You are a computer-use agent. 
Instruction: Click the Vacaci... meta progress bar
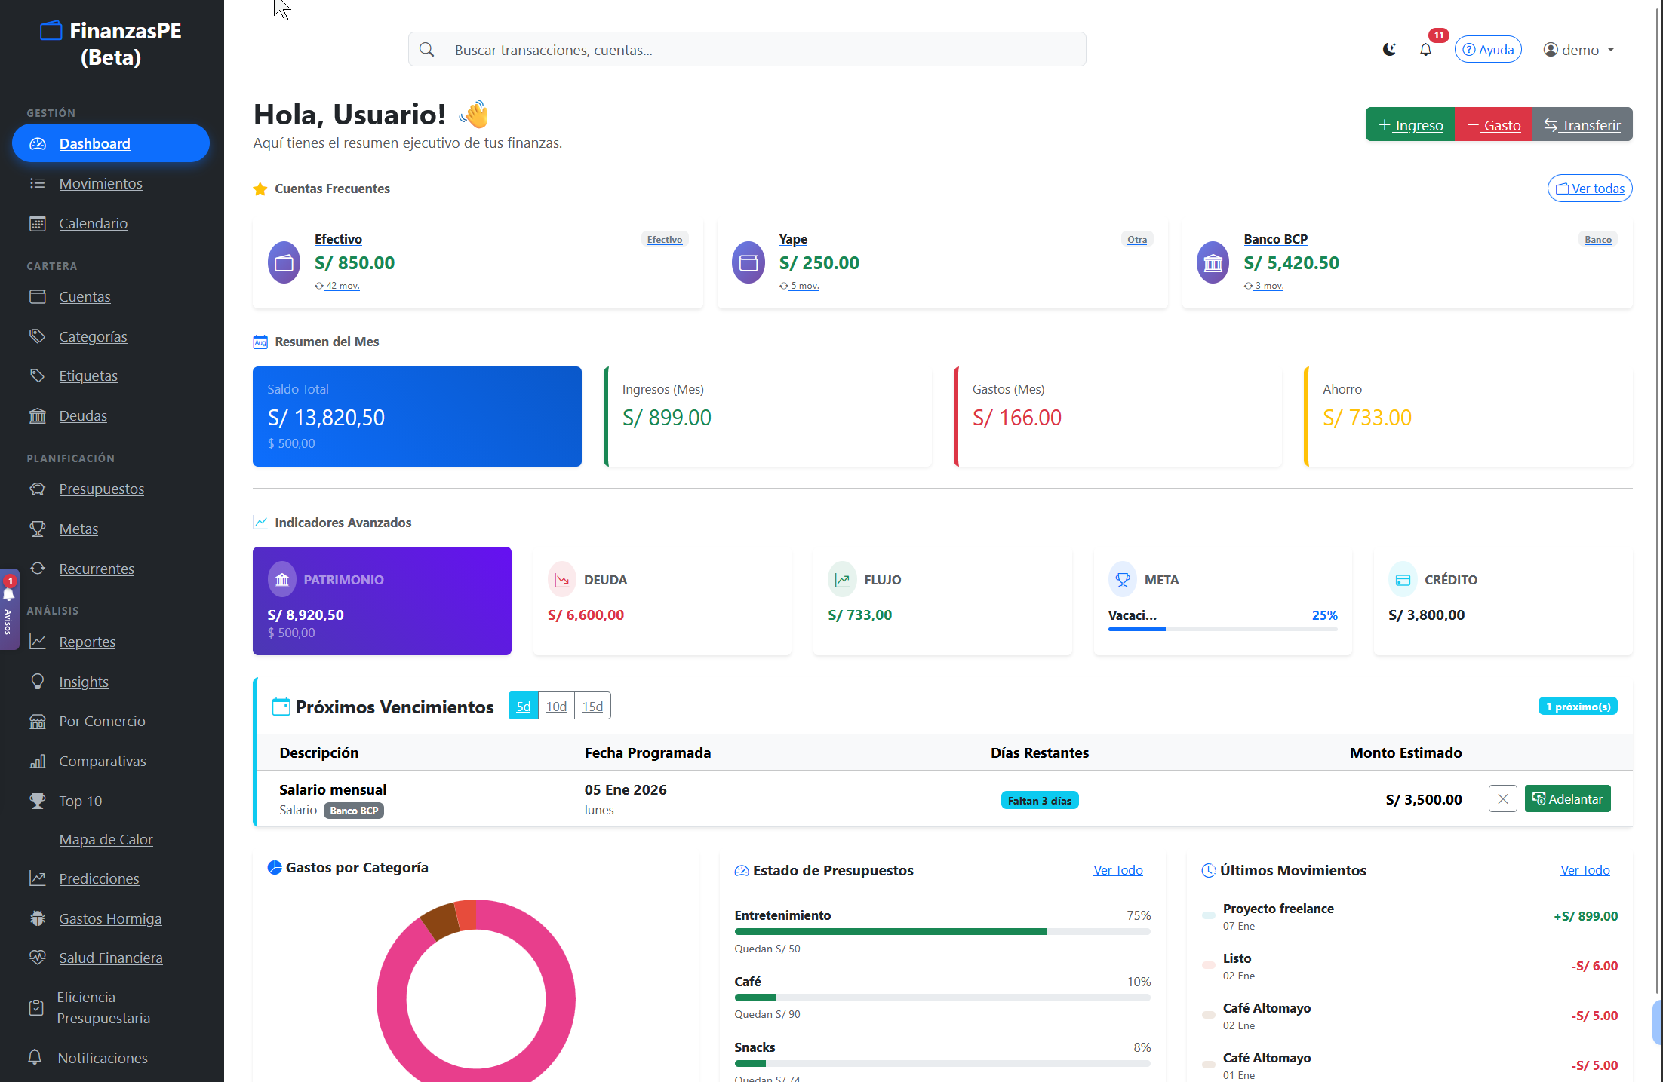(1222, 629)
